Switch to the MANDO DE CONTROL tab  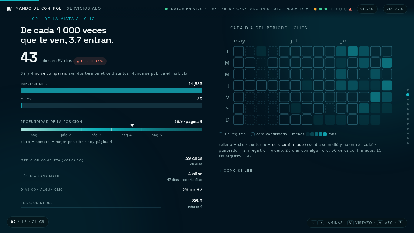coord(38,9)
